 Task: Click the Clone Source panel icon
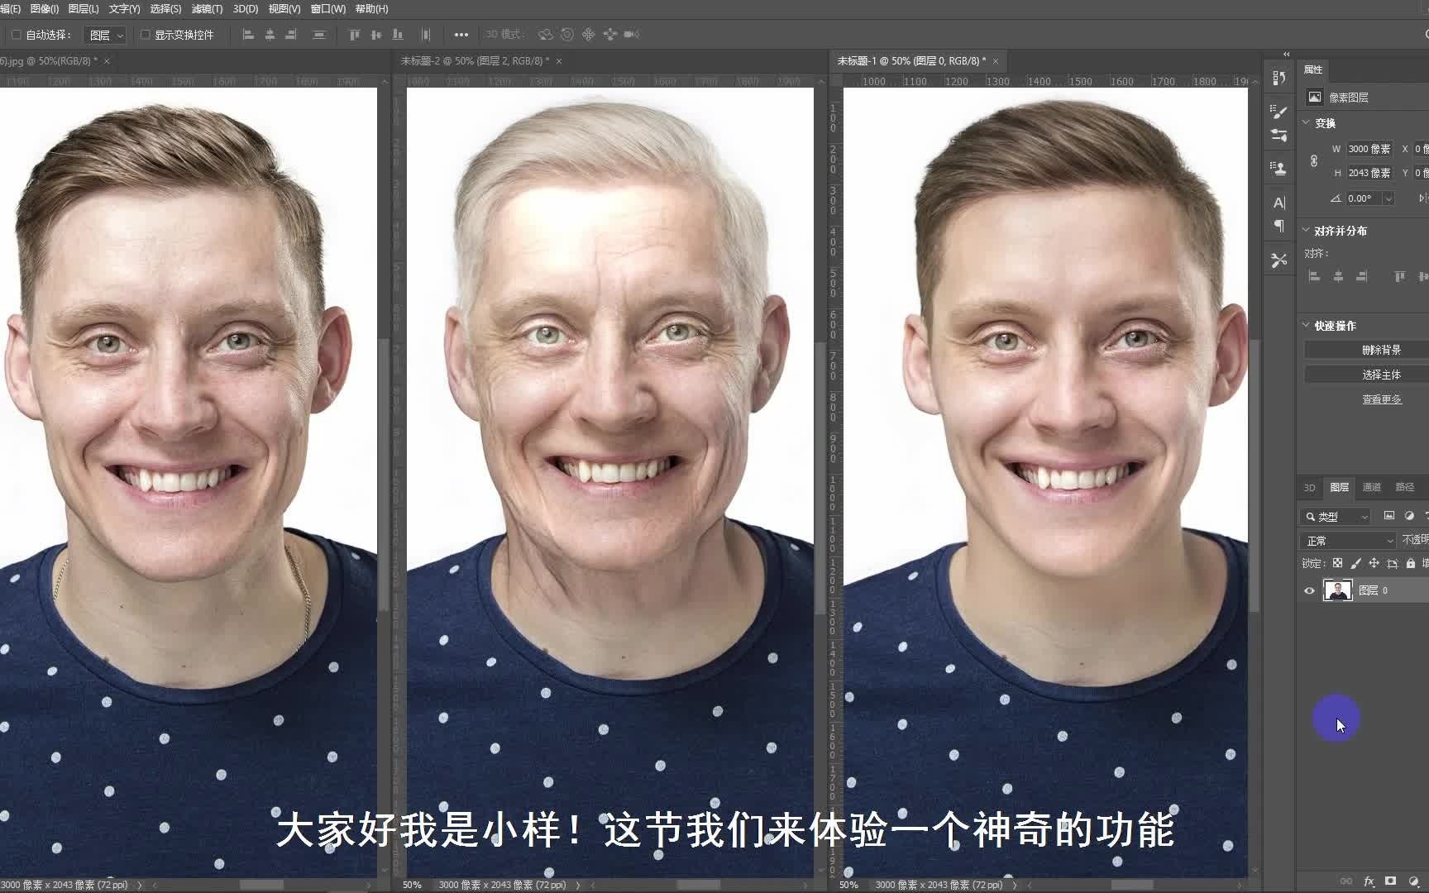(x=1278, y=168)
